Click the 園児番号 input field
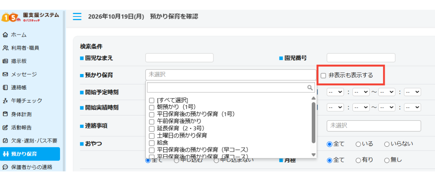Screen dimensions: 435x181 coord(361,58)
